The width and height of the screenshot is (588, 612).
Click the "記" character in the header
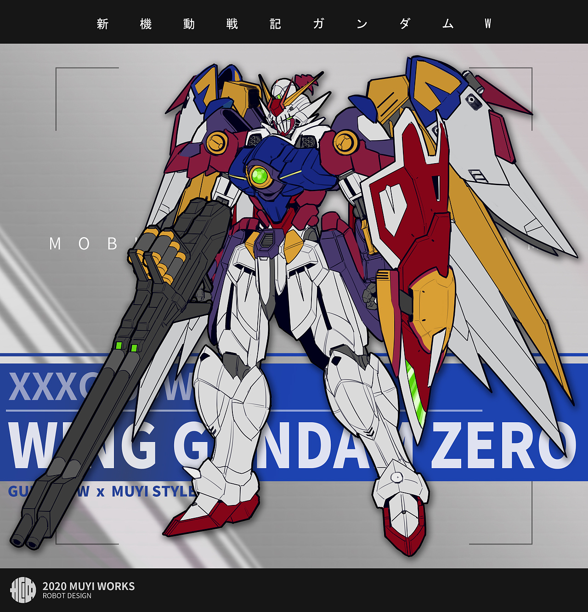coord(275,23)
